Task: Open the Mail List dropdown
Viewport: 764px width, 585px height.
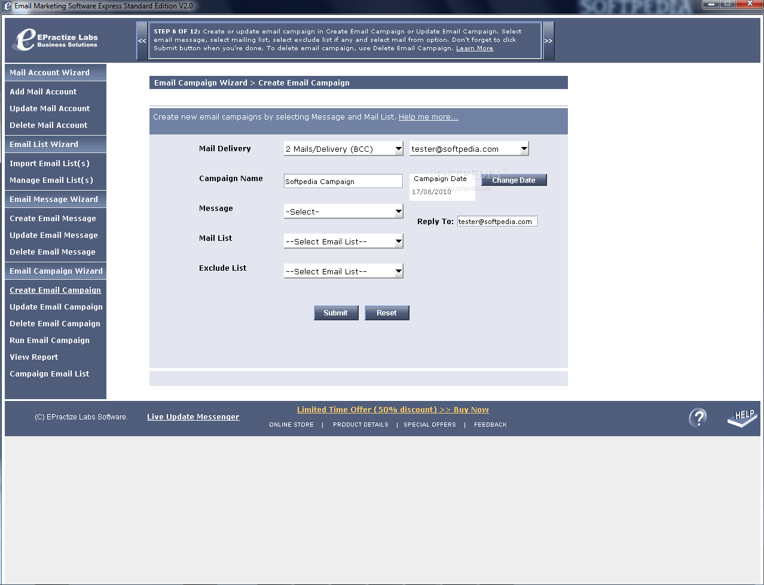Action: (x=344, y=241)
